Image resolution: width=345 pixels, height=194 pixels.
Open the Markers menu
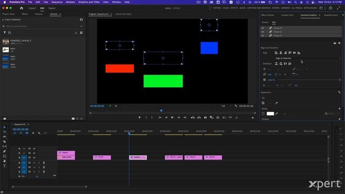(71, 2)
